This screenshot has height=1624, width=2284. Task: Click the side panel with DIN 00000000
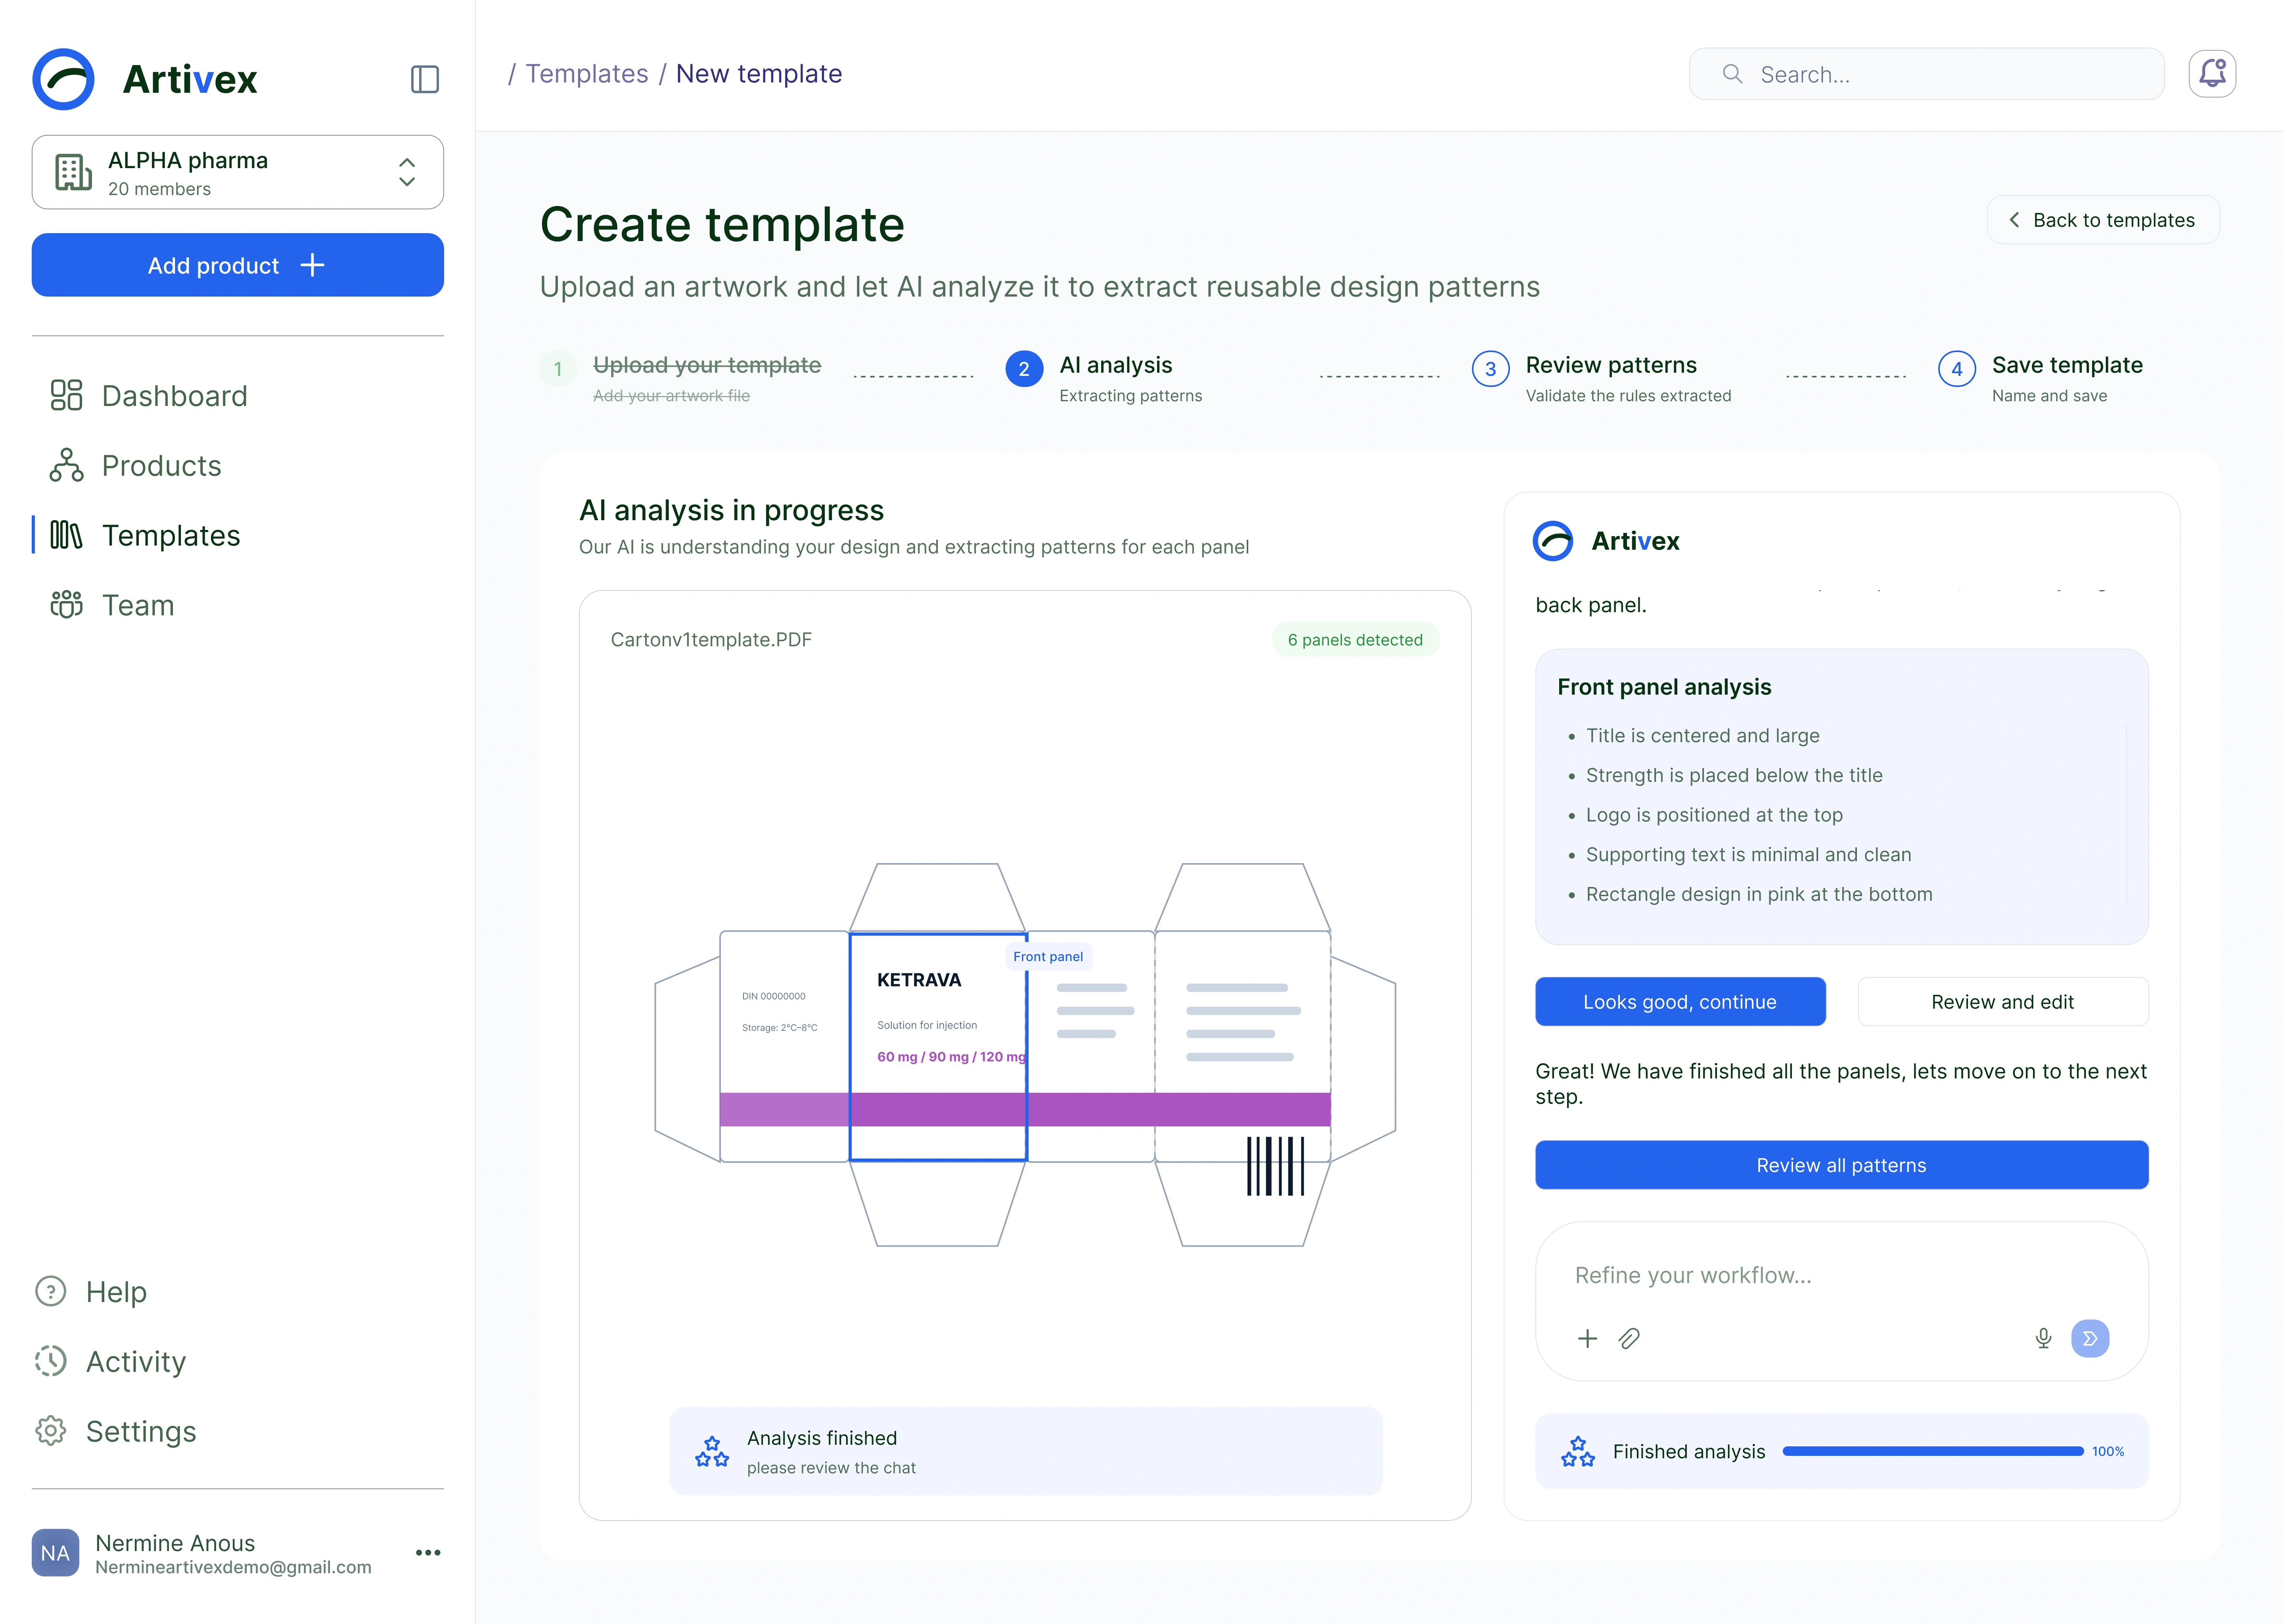click(x=785, y=1047)
